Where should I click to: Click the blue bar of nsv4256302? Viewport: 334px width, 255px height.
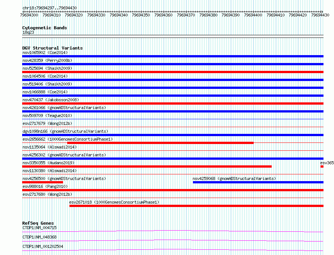point(173,159)
